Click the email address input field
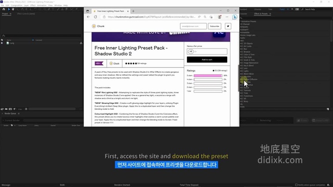Image resolution: width=333 pixels, height=187 pixels. [194, 26]
